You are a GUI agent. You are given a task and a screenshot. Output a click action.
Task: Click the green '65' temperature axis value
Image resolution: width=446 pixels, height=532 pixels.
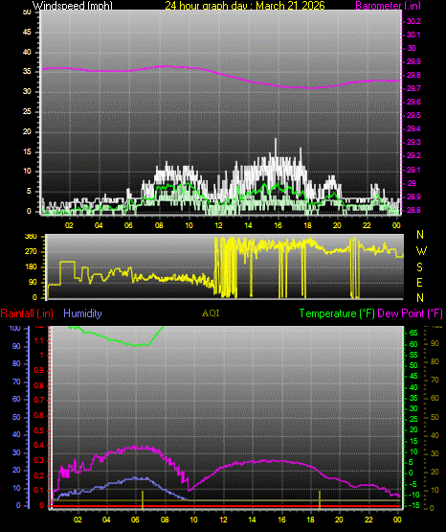pos(413,334)
